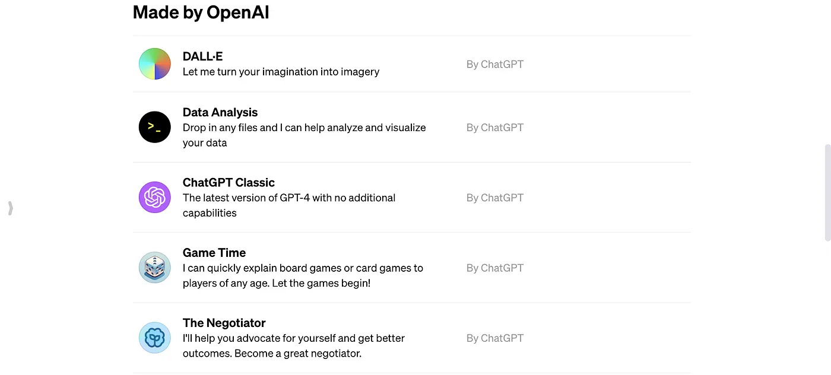This screenshot has height=375, width=831.
Task: Click the "Become a great negotiator" description
Action: coord(294,345)
